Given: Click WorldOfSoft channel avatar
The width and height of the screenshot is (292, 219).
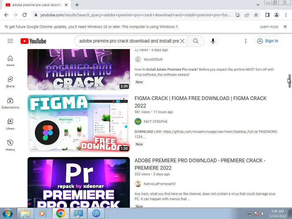Looking at the screenshot, I should [x=138, y=59].
